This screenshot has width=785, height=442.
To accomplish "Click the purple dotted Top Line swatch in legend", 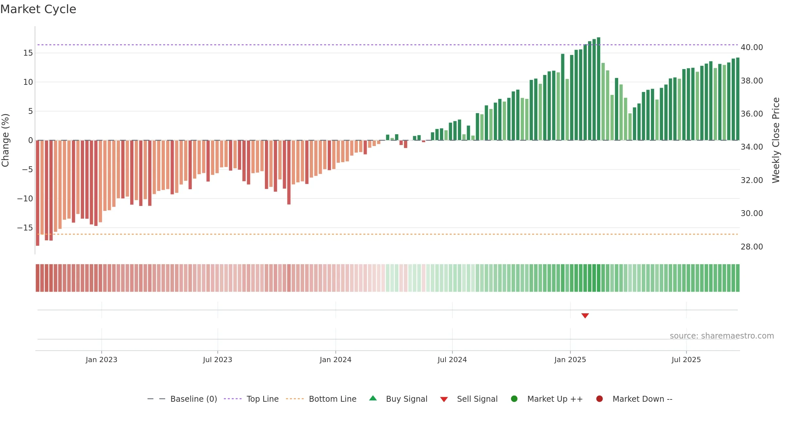I will (233, 399).
